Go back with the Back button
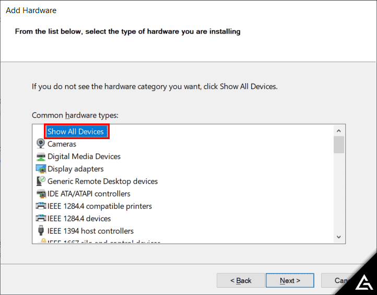Viewport: 377px width, 295px height. [x=241, y=280]
